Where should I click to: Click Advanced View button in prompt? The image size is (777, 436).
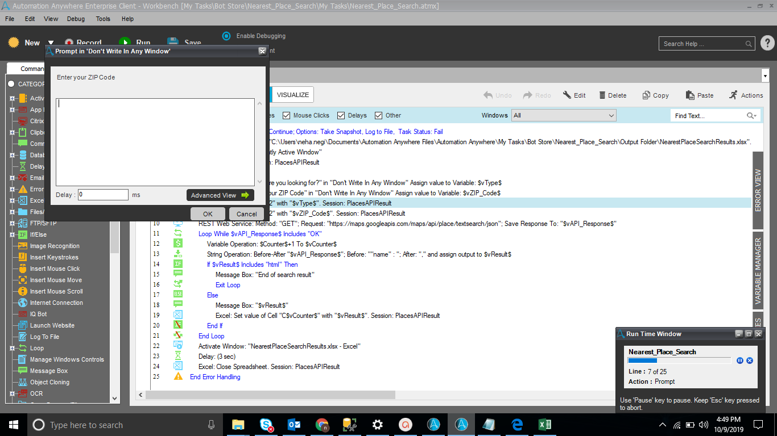[x=220, y=195]
